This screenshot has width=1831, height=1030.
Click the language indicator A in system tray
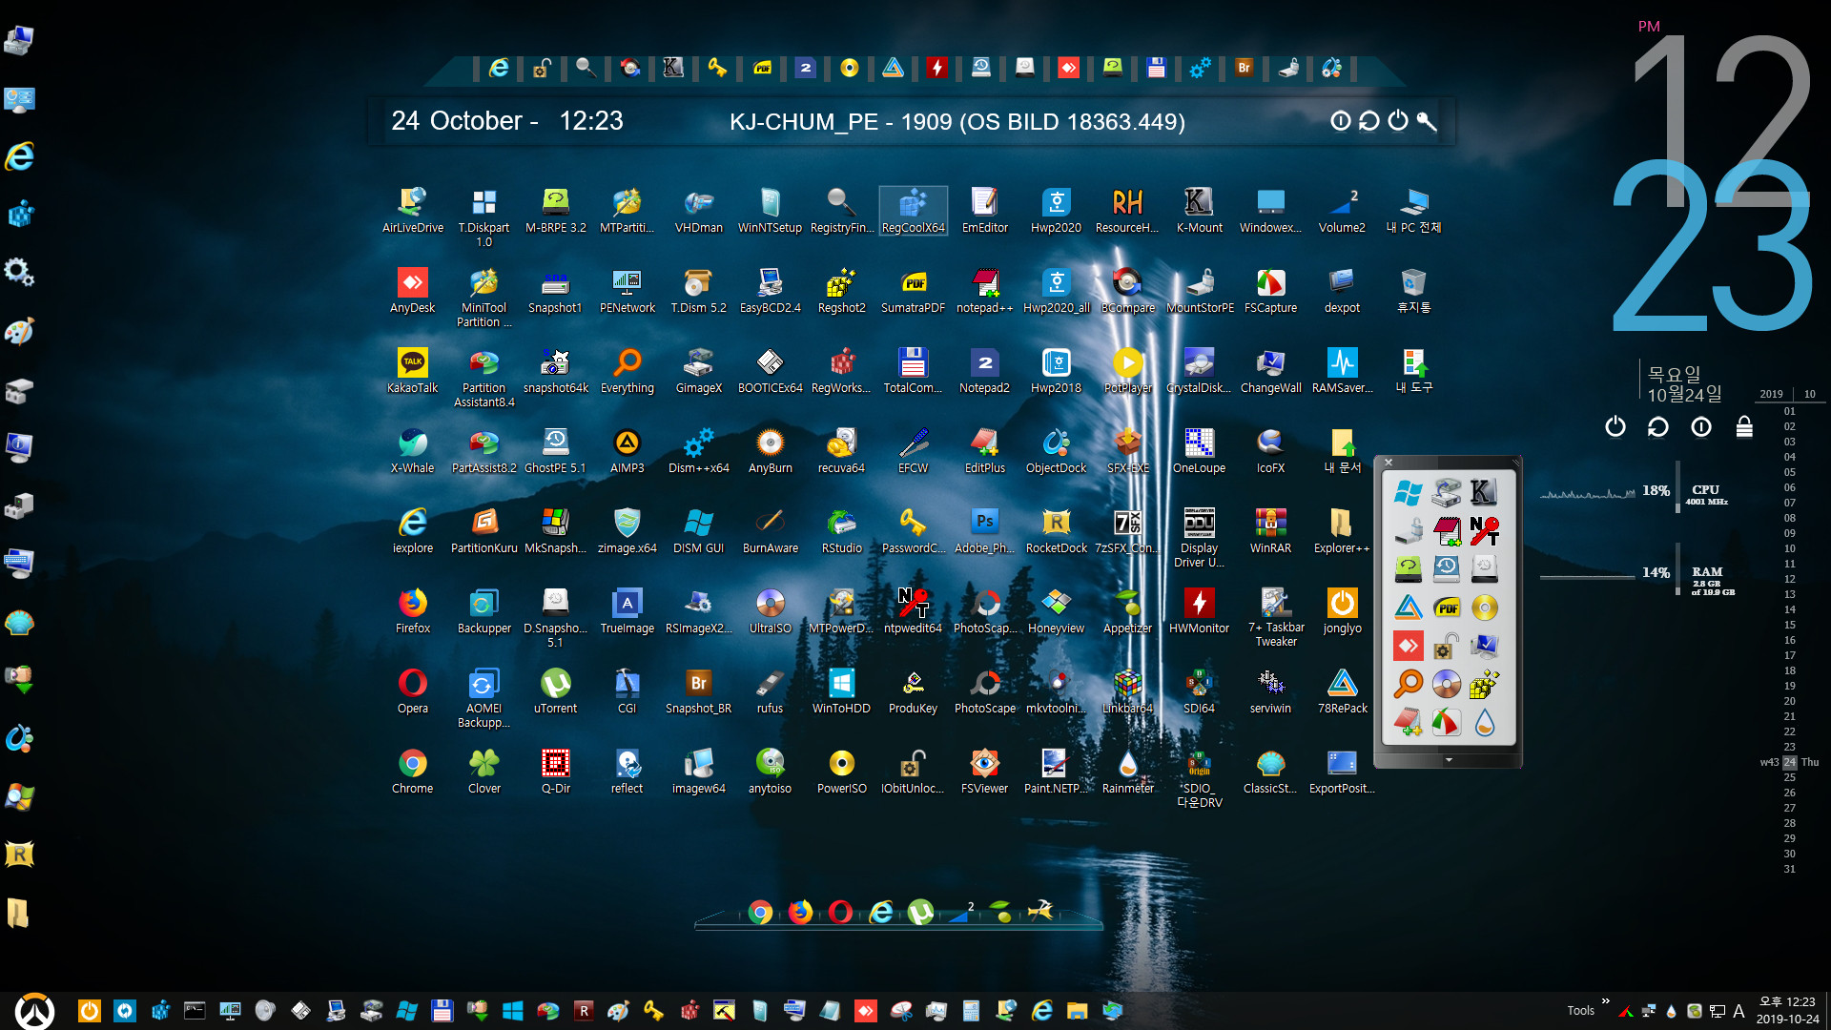(x=1738, y=1012)
